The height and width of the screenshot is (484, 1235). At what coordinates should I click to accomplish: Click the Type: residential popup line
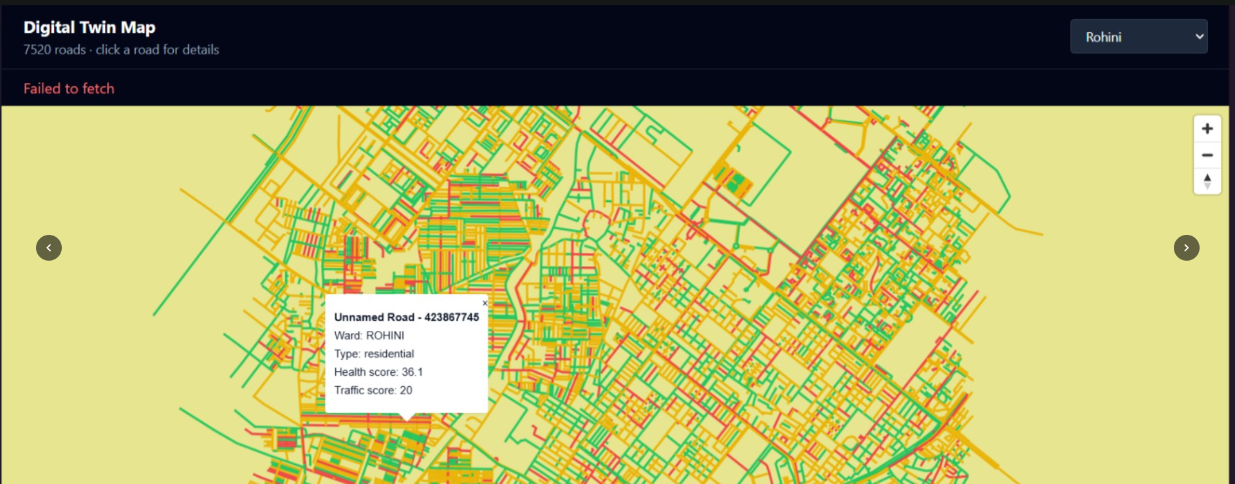point(374,353)
